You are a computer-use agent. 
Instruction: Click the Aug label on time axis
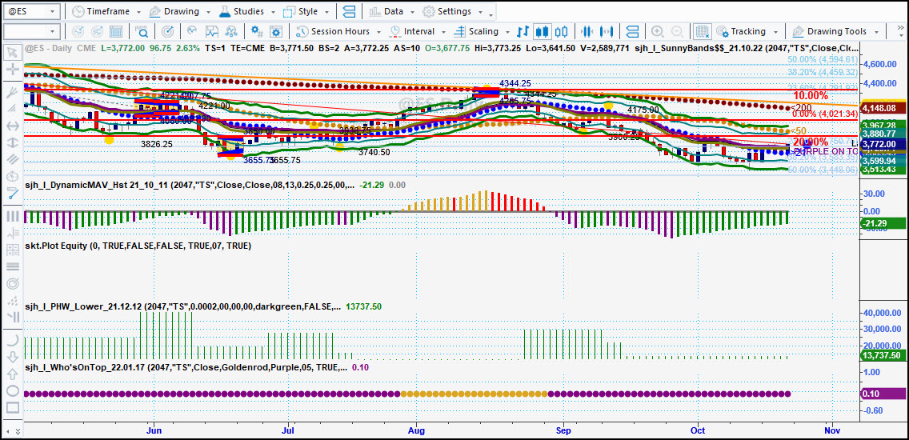click(x=417, y=430)
